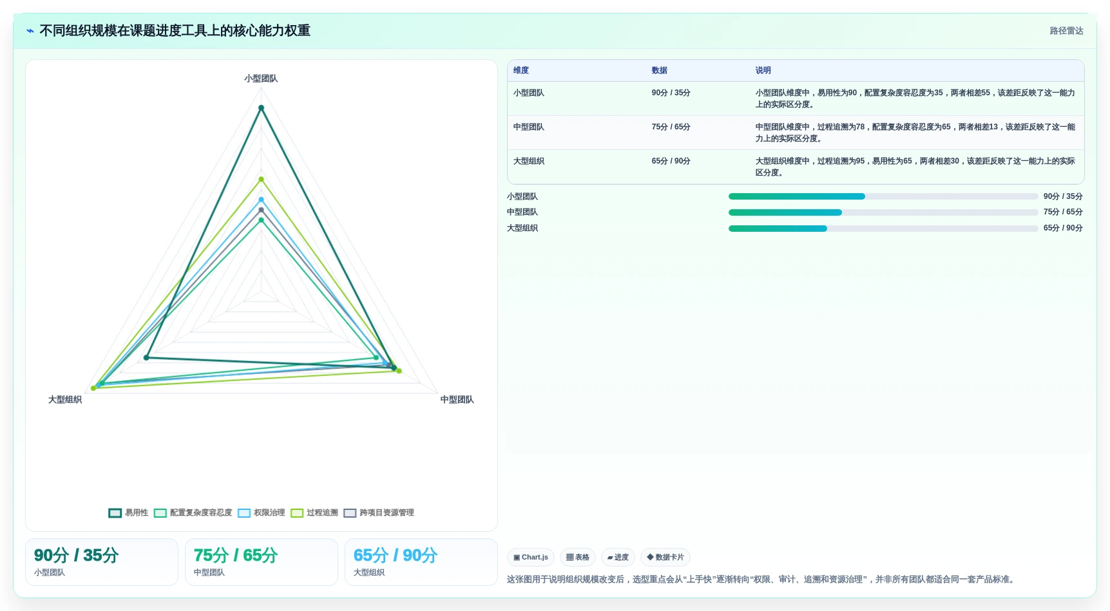Toggle the 过程追溯 legend series
This screenshot has width=1110, height=611.
pos(314,512)
